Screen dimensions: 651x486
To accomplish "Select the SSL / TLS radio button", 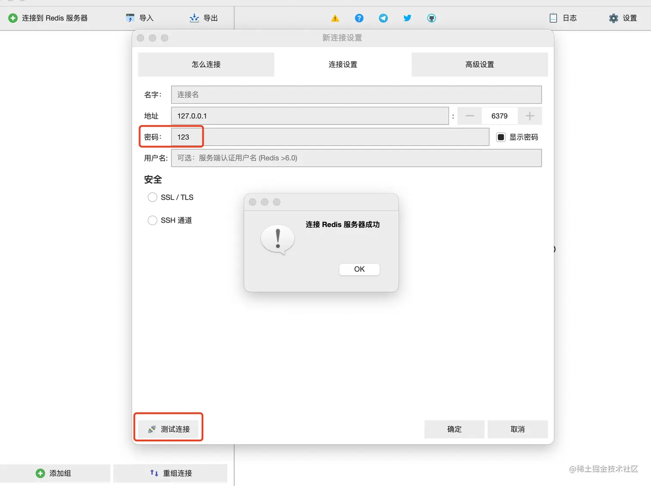I will [152, 197].
